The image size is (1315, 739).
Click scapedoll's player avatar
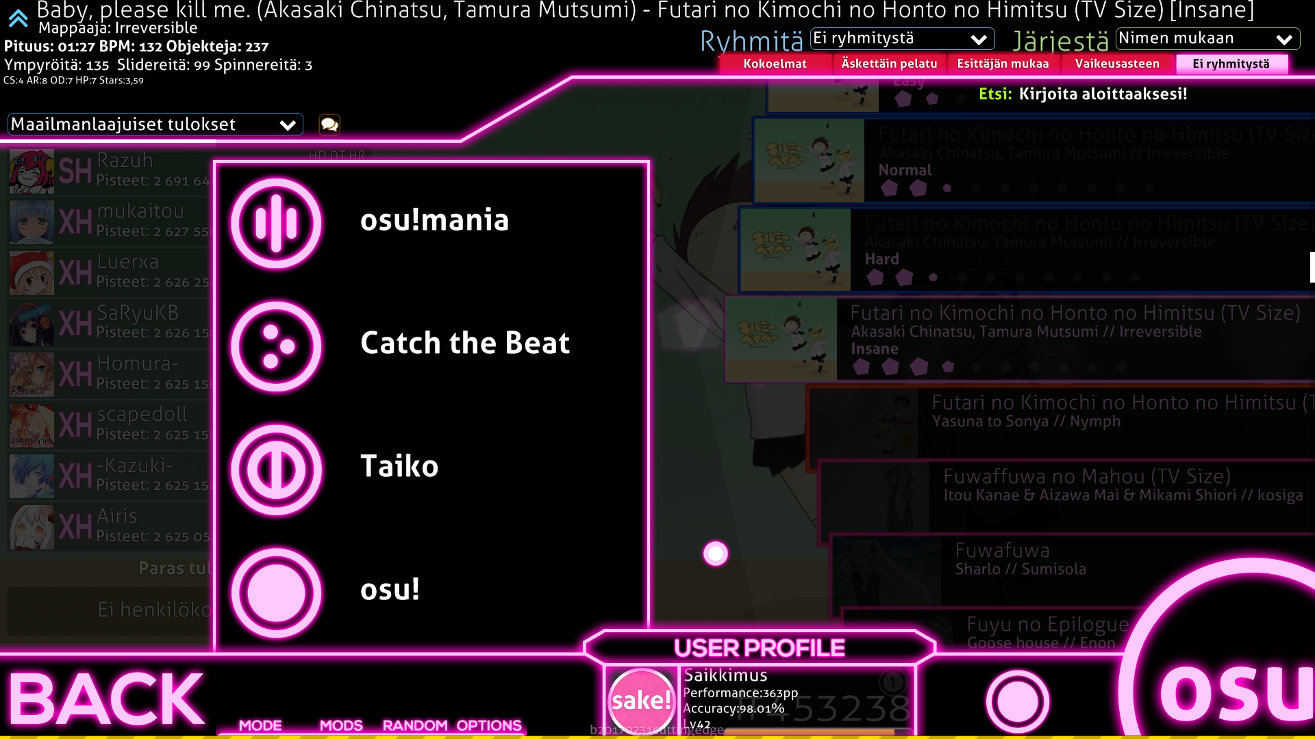(x=32, y=425)
